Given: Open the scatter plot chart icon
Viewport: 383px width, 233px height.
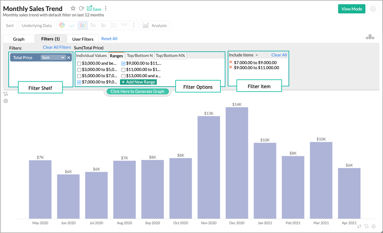Looking at the screenshot, I should click(114, 25).
